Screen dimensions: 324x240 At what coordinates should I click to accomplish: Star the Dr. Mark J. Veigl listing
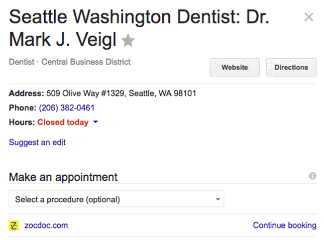point(129,41)
